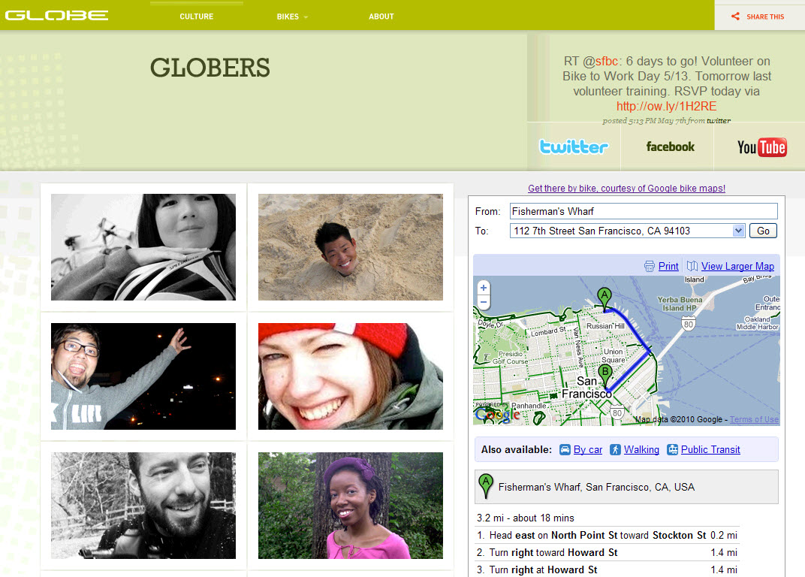Open the About menu item
This screenshot has height=577, width=805.
pos(381,17)
